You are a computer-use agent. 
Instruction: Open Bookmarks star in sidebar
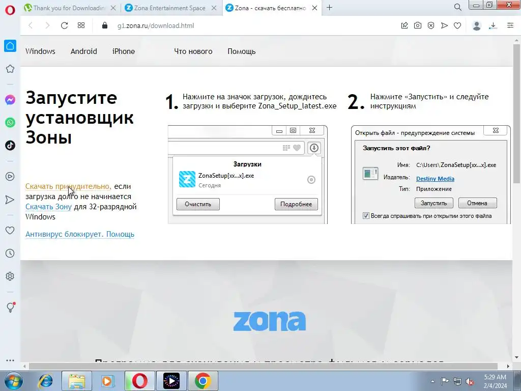10,69
